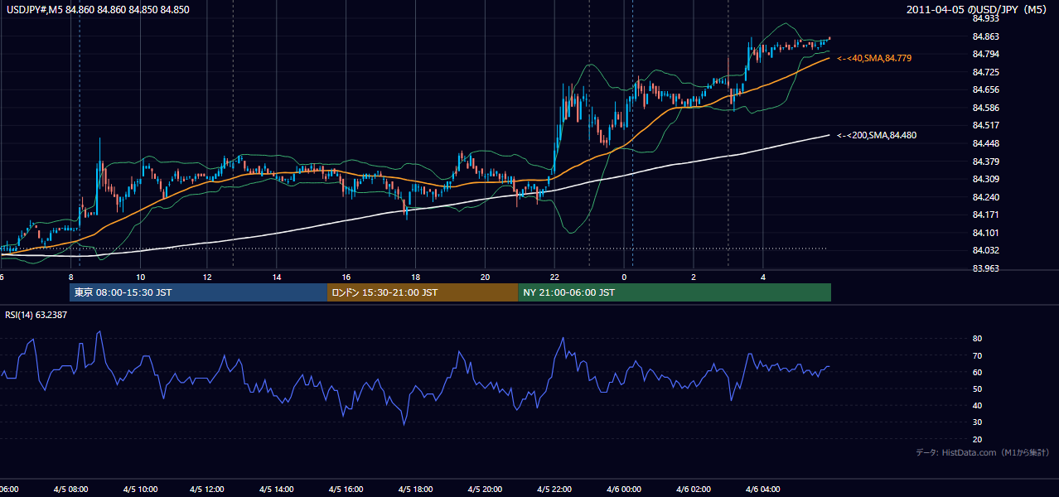Click RSI scale value 60

click(977, 372)
